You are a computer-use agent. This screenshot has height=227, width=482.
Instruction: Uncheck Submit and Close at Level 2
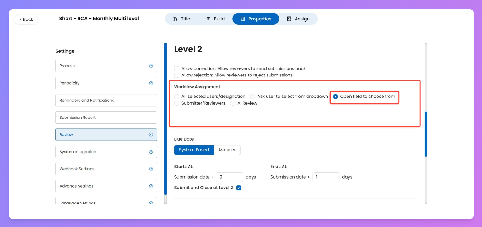pos(239,188)
